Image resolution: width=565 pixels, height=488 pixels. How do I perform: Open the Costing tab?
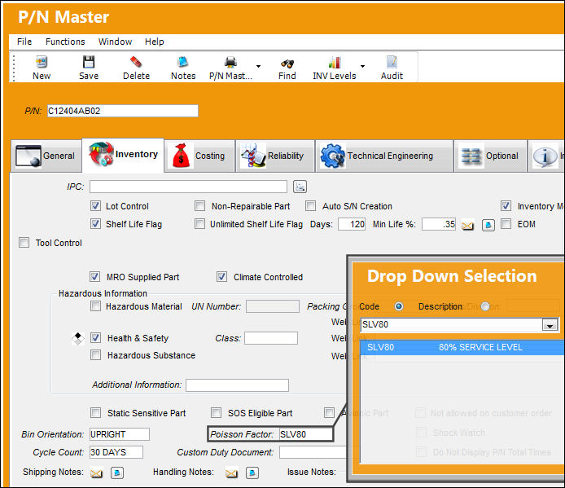coord(200,156)
